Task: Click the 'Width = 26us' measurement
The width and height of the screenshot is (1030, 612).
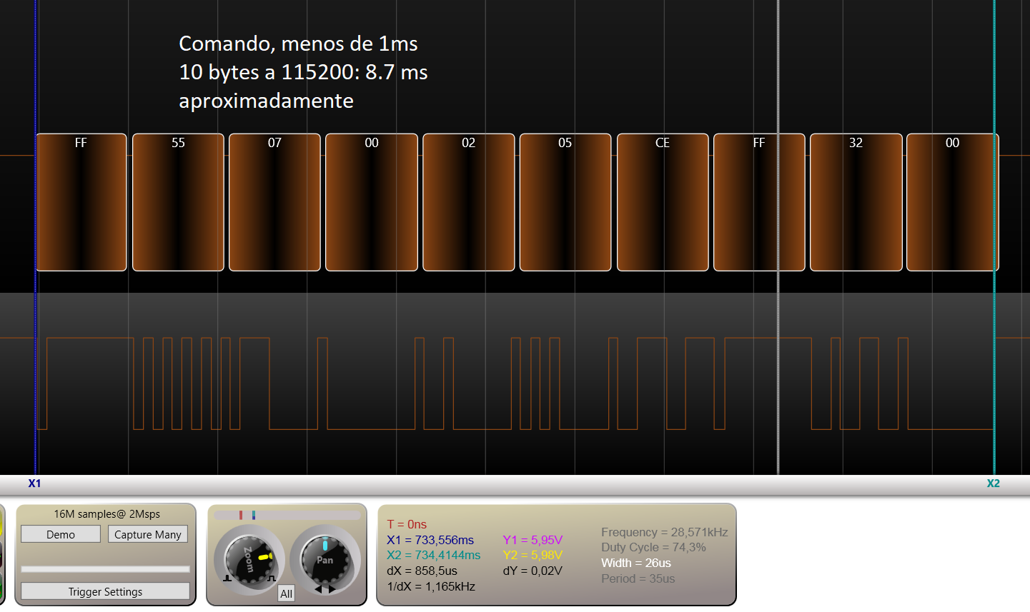Action: point(636,563)
